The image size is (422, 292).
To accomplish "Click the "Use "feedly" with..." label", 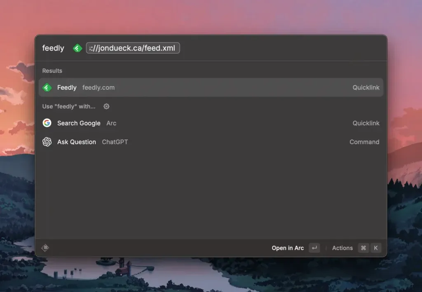I will tap(69, 107).
